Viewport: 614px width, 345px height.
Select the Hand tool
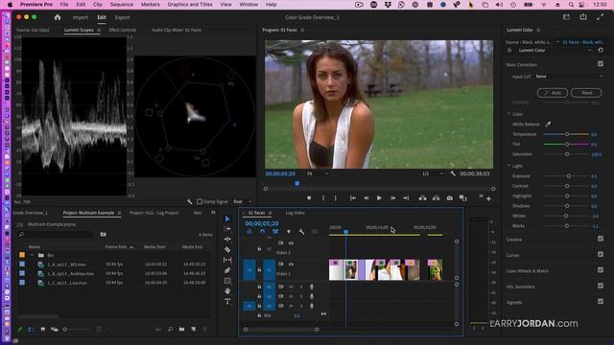point(227,291)
